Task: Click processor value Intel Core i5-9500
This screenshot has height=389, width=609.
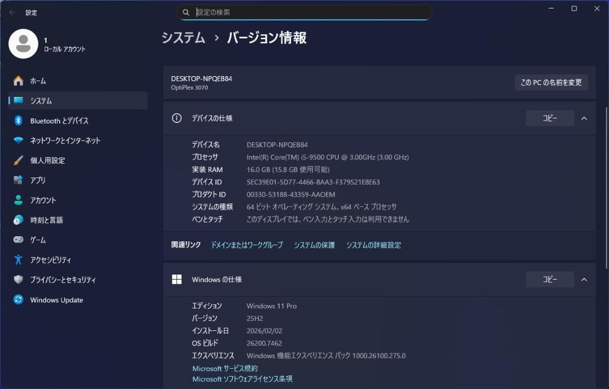Action: click(x=328, y=157)
